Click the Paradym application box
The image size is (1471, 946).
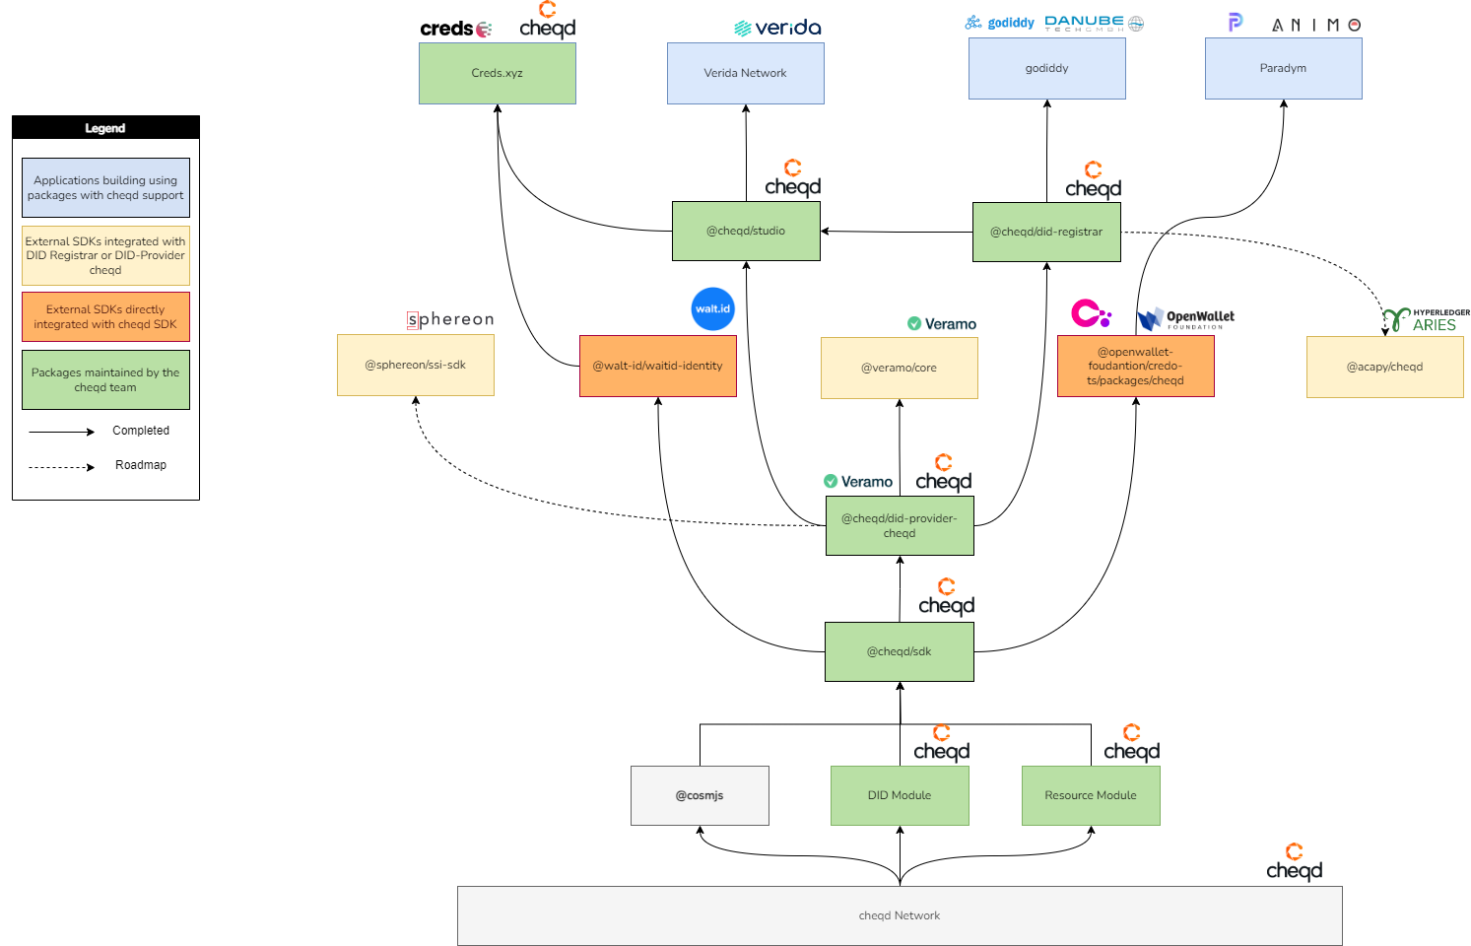(1283, 69)
